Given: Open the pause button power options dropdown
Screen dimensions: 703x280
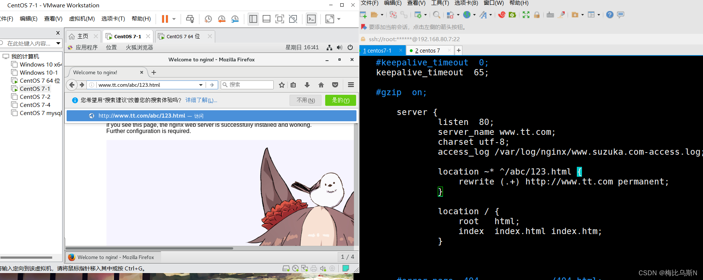Looking at the screenshot, I should [x=174, y=19].
